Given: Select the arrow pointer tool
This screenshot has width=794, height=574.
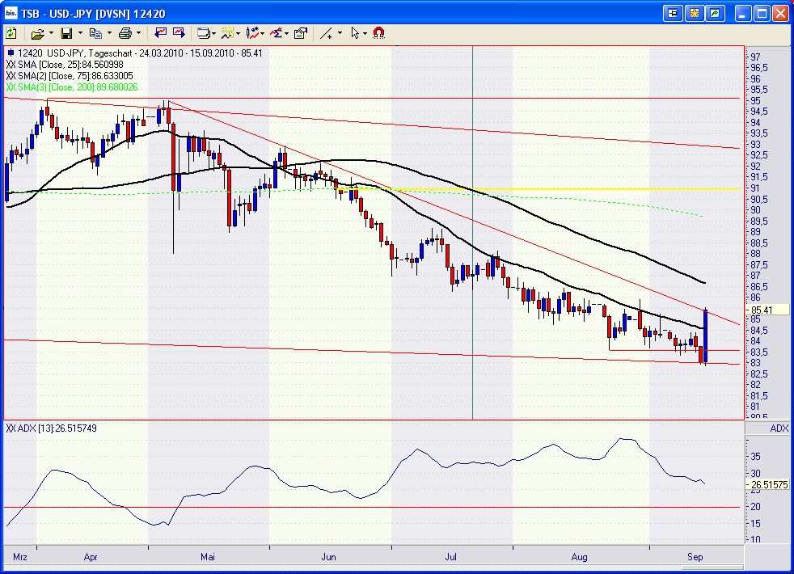Looking at the screenshot, I should 355,33.
